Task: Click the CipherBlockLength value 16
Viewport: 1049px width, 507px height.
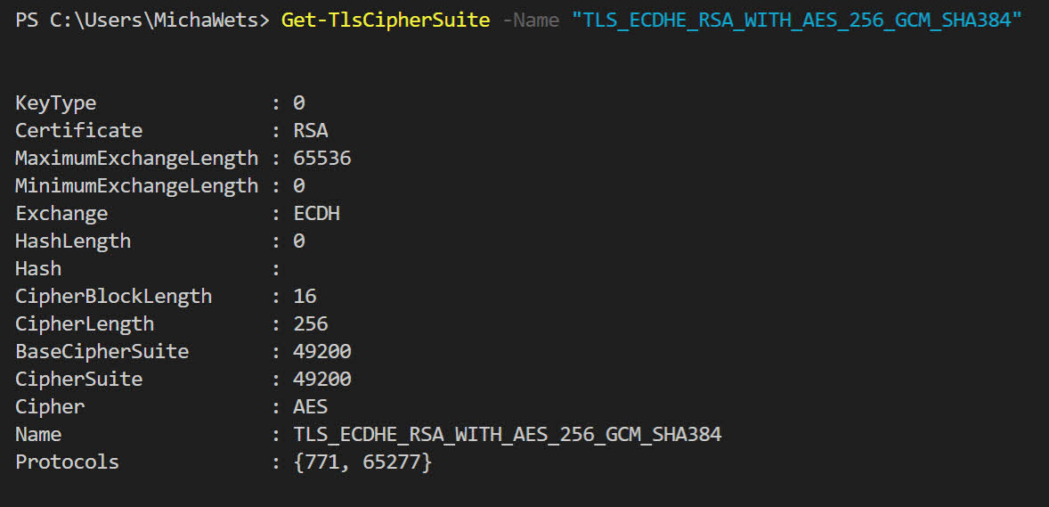Action: pos(305,296)
